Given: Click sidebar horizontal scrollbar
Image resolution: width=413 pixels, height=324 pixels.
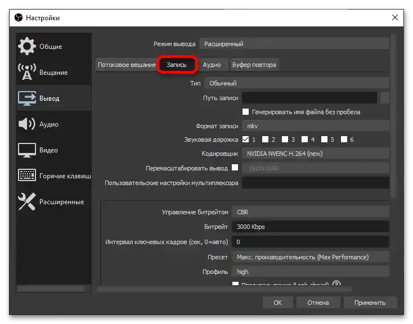Looking at the screenshot, I should click(51, 289).
